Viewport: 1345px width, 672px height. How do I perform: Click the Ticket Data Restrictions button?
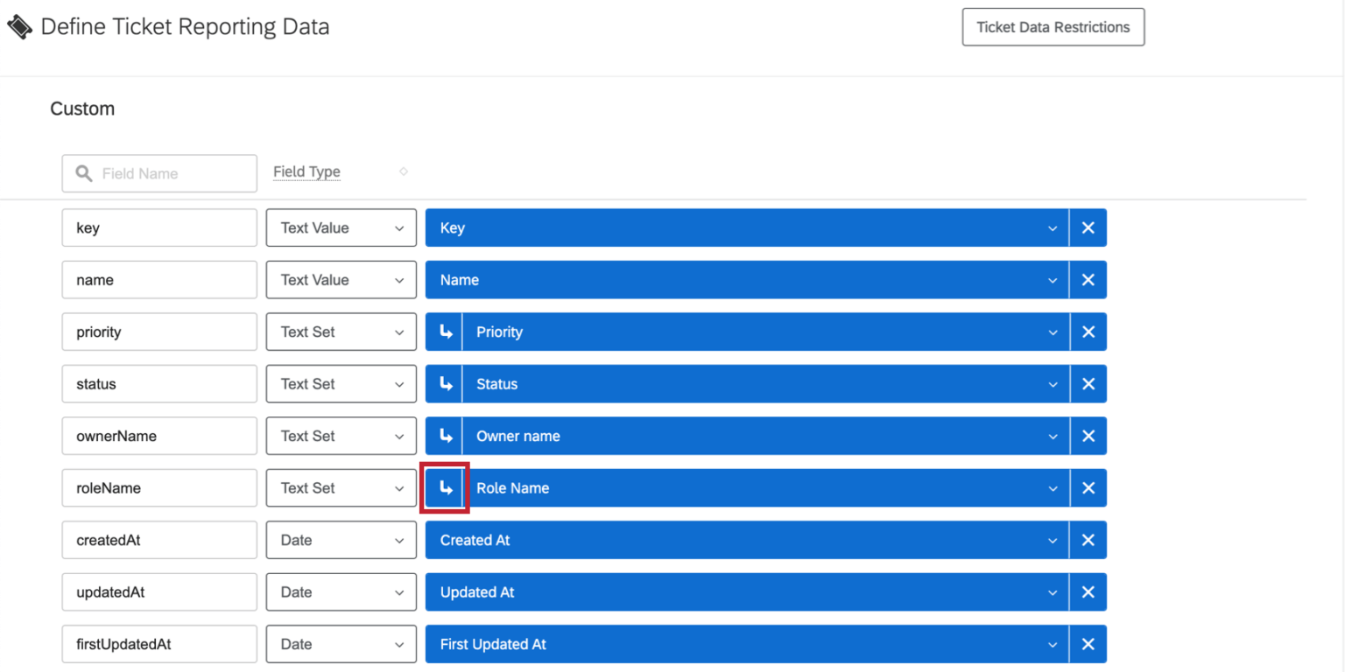(x=1053, y=26)
